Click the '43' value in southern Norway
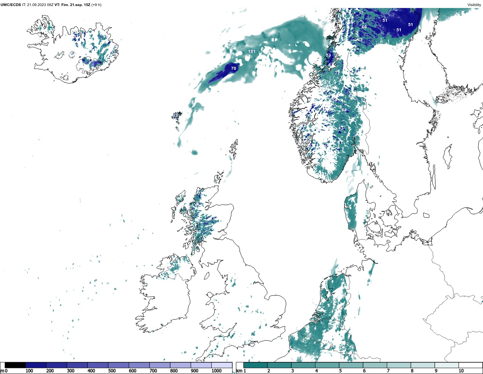The height and width of the screenshot is (374, 483). (341, 128)
